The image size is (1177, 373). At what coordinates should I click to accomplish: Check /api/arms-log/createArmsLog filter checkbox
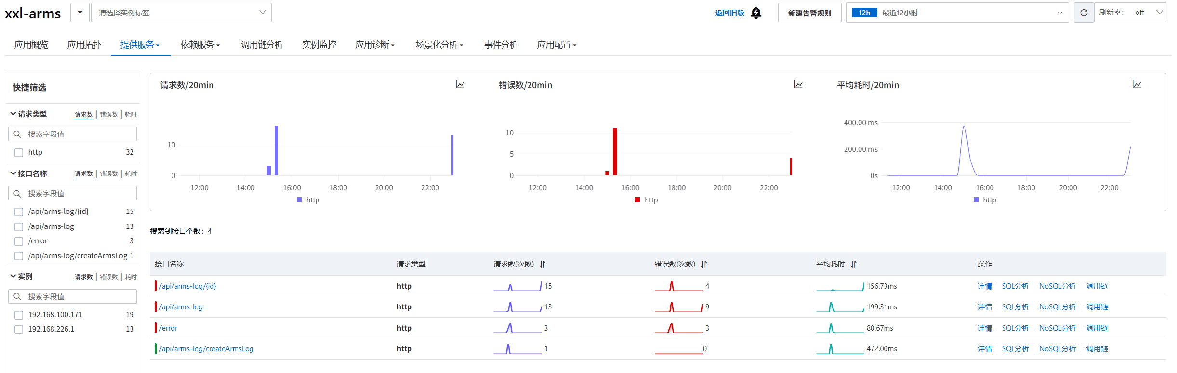point(19,256)
